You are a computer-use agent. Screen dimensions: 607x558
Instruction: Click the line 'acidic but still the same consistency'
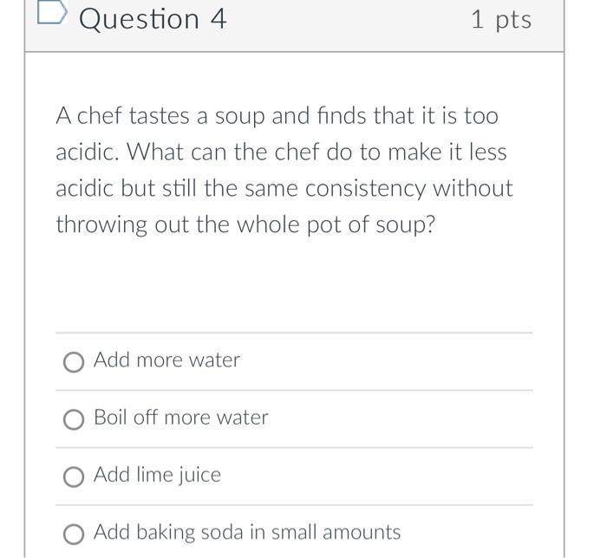click(284, 188)
